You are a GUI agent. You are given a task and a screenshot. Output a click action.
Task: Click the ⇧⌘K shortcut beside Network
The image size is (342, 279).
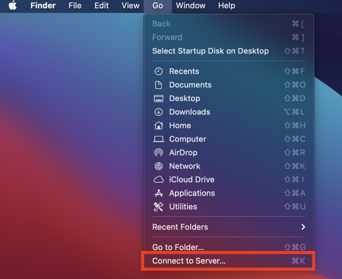(295, 166)
